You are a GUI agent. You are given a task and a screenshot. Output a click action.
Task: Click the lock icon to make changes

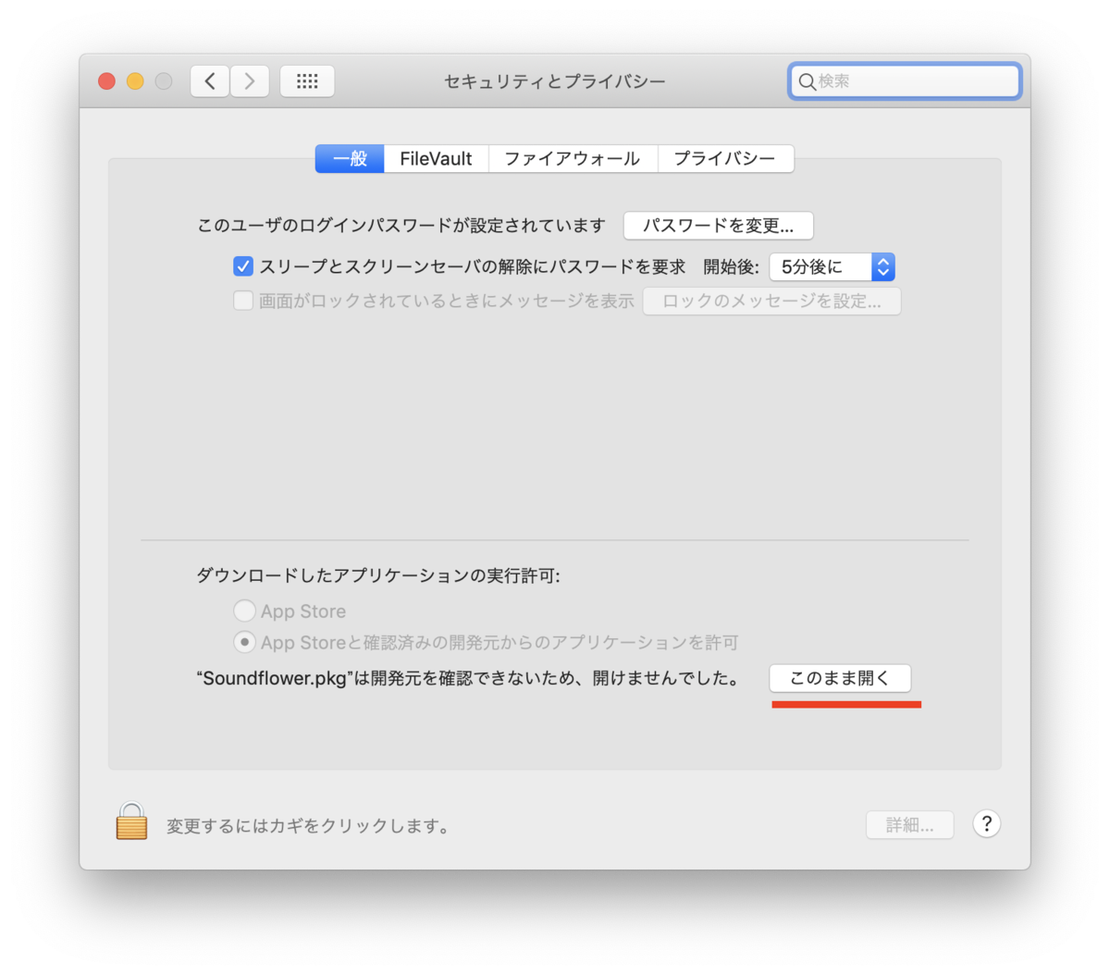pyautogui.click(x=131, y=821)
